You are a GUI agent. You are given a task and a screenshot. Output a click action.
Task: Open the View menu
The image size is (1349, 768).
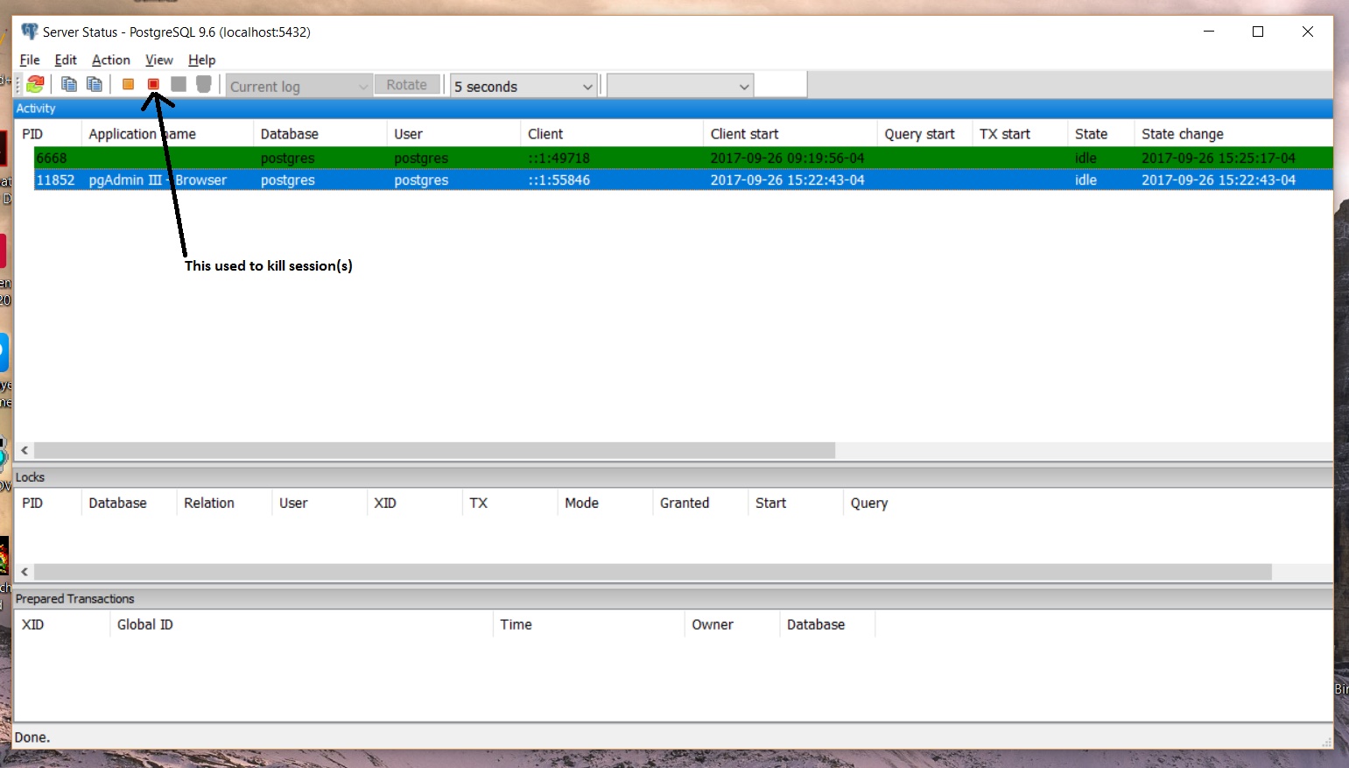pyautogui.click(x=158, y=60)
